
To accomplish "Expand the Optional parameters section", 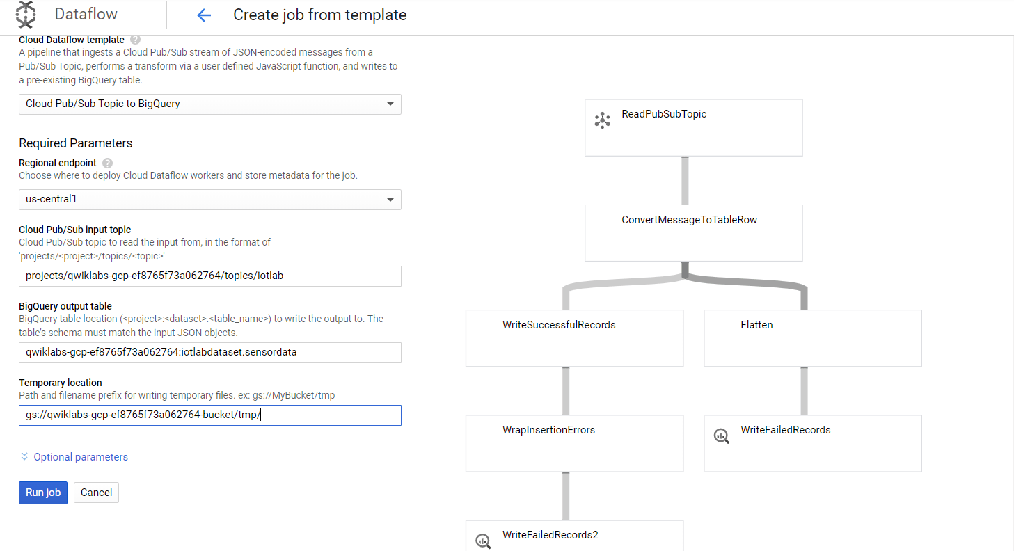I will click(74, 456).
